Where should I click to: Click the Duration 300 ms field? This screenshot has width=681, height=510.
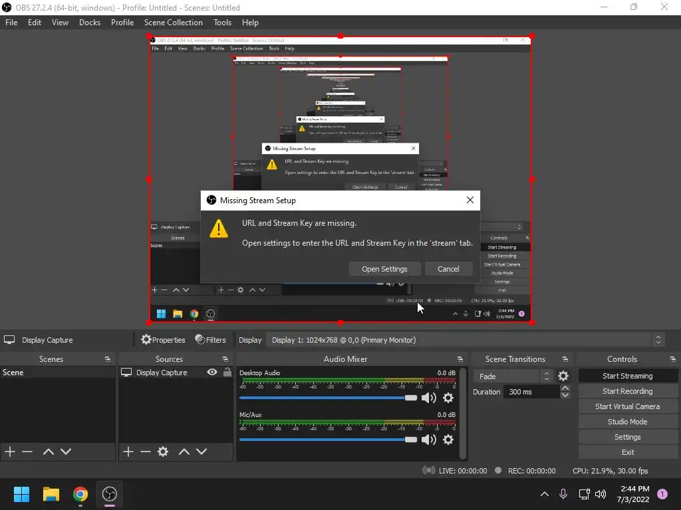[x=532, y=392]
